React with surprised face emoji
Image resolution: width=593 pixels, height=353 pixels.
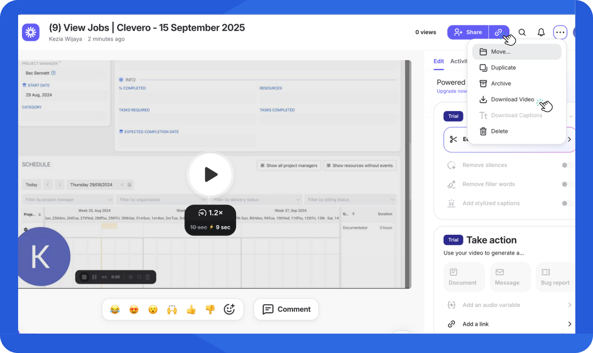pyautogui.click(x=153, y=310)
